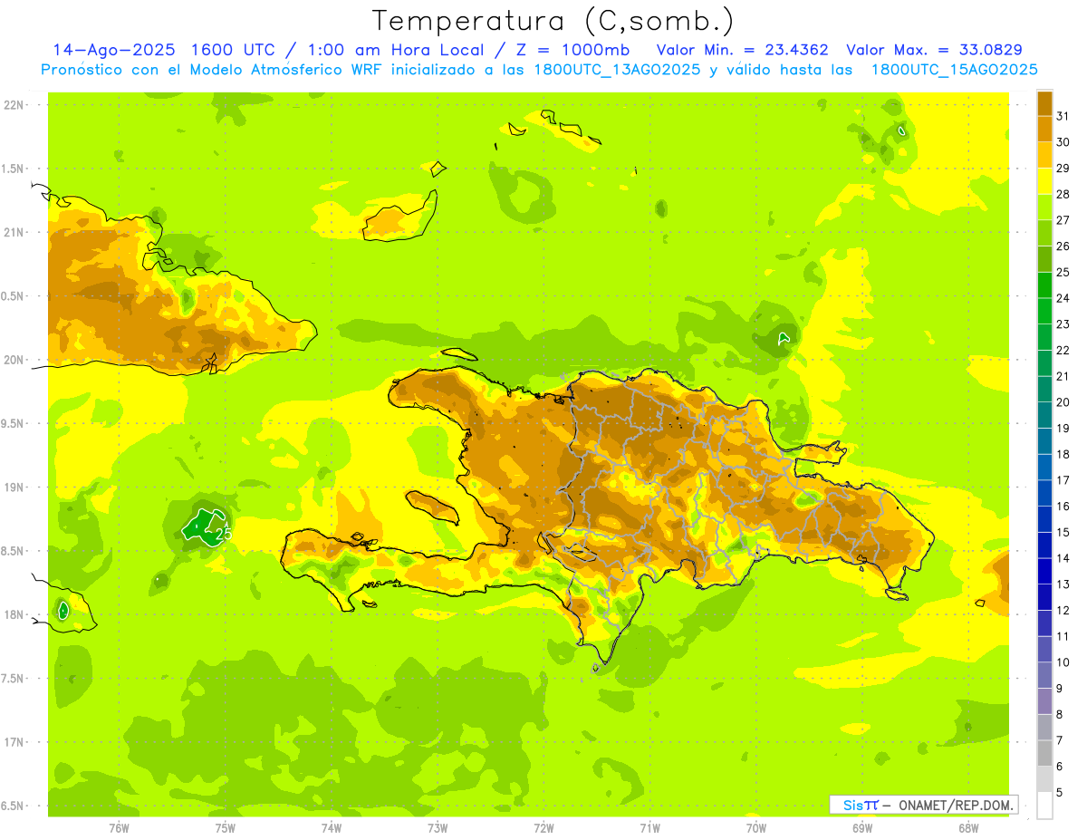The image size is (1087, 840).
Task: Click the "8.5N" latitude axis label
Action: [x=14, y=551]
